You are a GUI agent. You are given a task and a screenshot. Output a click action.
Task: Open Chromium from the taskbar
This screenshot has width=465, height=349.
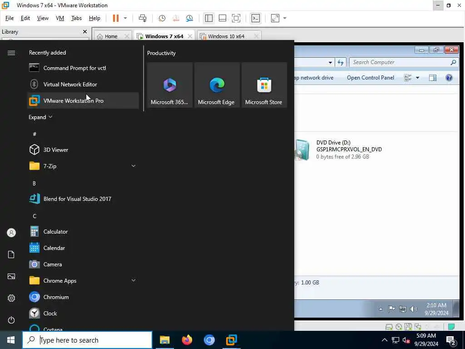(x=209, y=340)
